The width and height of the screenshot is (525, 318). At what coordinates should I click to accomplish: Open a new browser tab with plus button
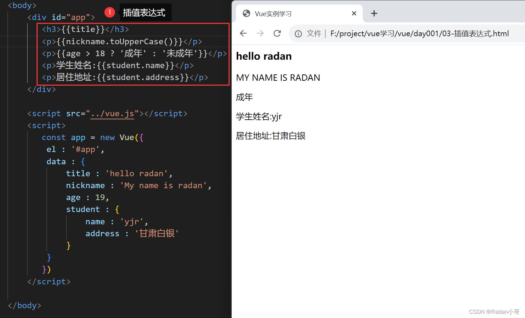(374, 13)
